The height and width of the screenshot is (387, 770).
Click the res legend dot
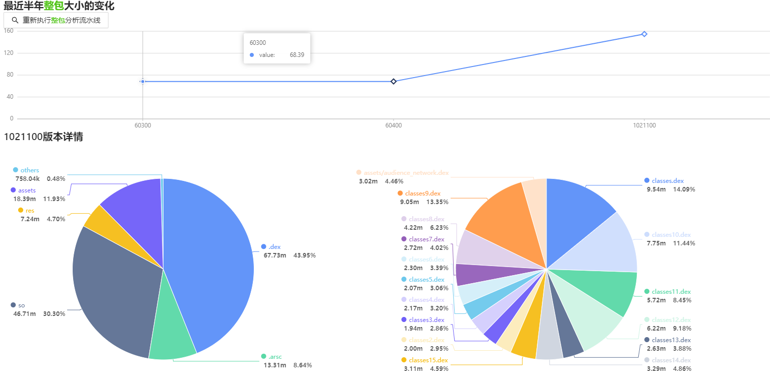click(x=21, y=210)
